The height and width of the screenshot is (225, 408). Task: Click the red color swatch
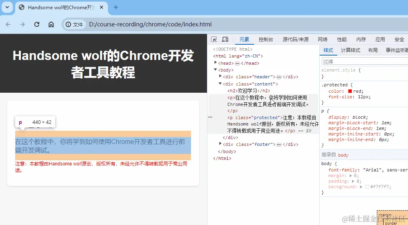pyautogui.click(x=350, y=91)
